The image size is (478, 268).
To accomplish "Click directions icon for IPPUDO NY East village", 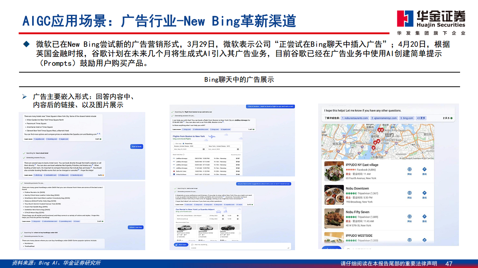I will click(x=424, y=169).
